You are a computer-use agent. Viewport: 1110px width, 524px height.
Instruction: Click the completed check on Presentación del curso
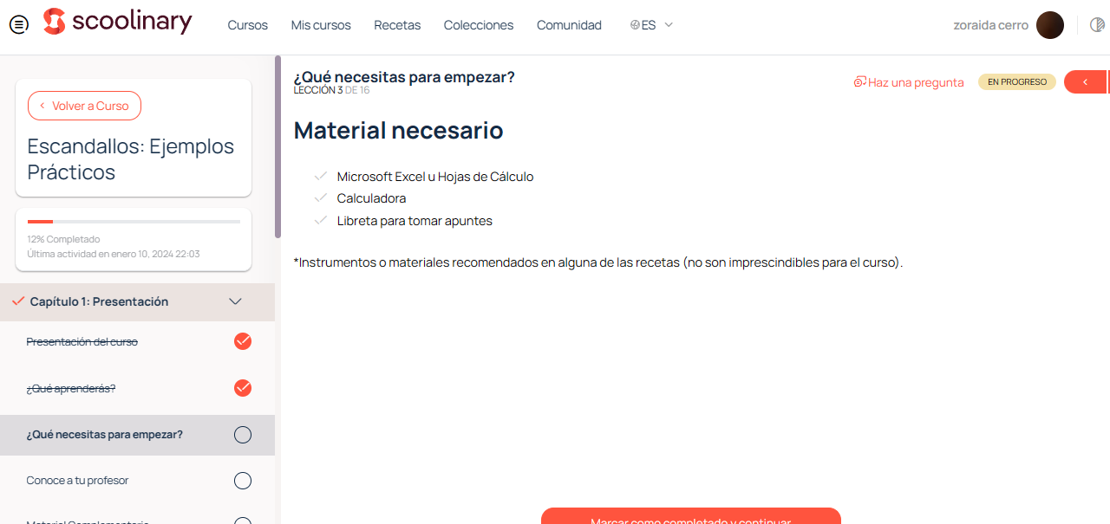(242, 340)
